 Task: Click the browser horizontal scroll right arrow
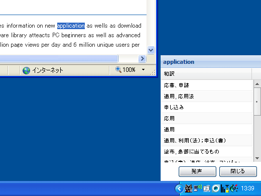142,58
